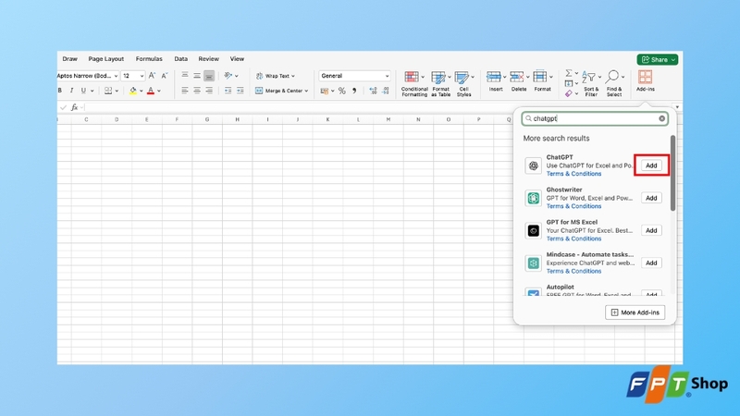Click the AutoSum icon
Viewport: 740px width, 416px height.
(x=569, y=73)
